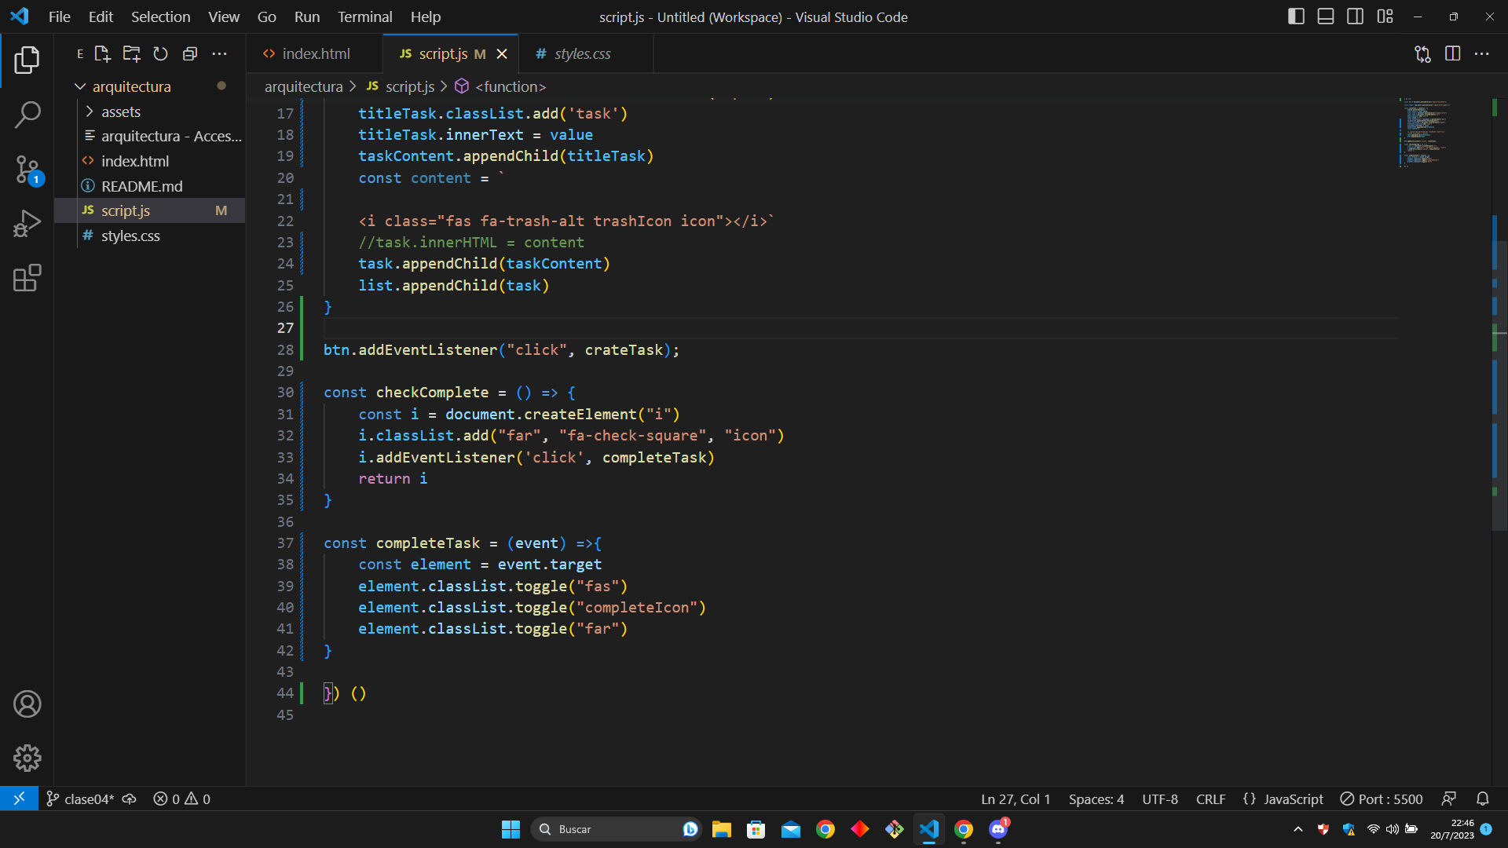
Task: Click arquitectura breadcrumb segment
Action: [303, 86]
